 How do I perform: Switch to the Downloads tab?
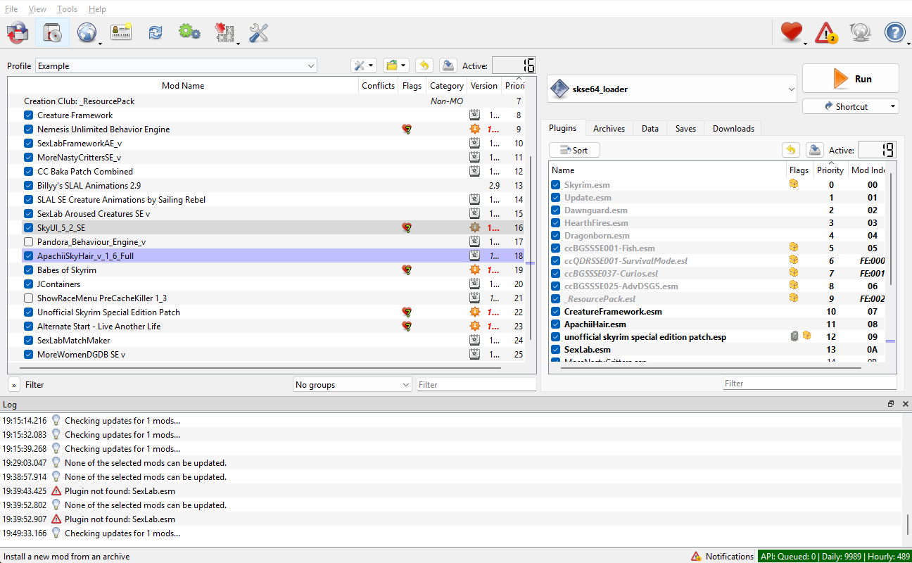(x=733, y=129)
